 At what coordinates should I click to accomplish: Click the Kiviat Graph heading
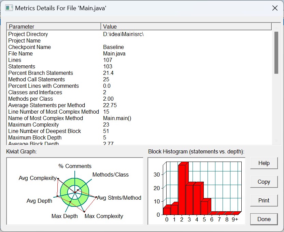click(x=22, y=151)
